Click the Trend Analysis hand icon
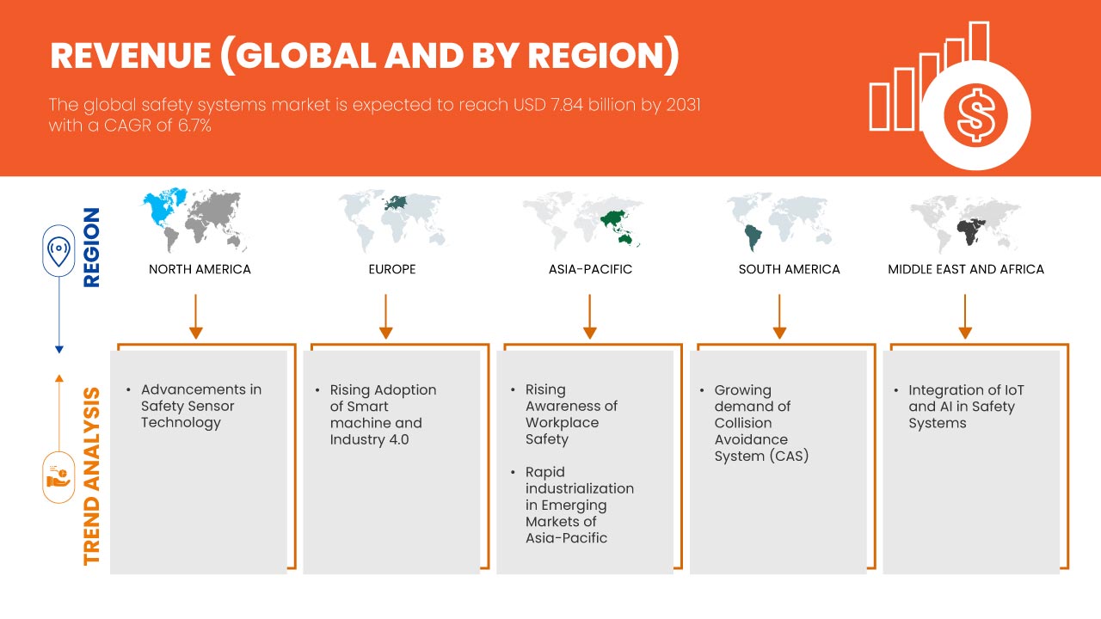The height and width of the screenshot is (619, 1101). tap(58, 476)
